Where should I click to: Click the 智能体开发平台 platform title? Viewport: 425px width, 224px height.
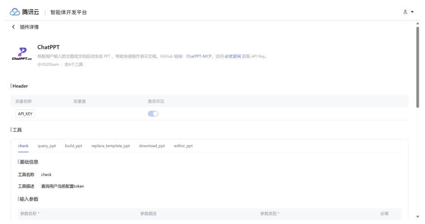[x=68, y=12]
